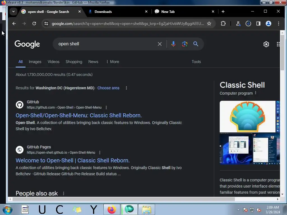Open a new browser tab with plus button
This screenshot has width=287, height=215.
223,11
